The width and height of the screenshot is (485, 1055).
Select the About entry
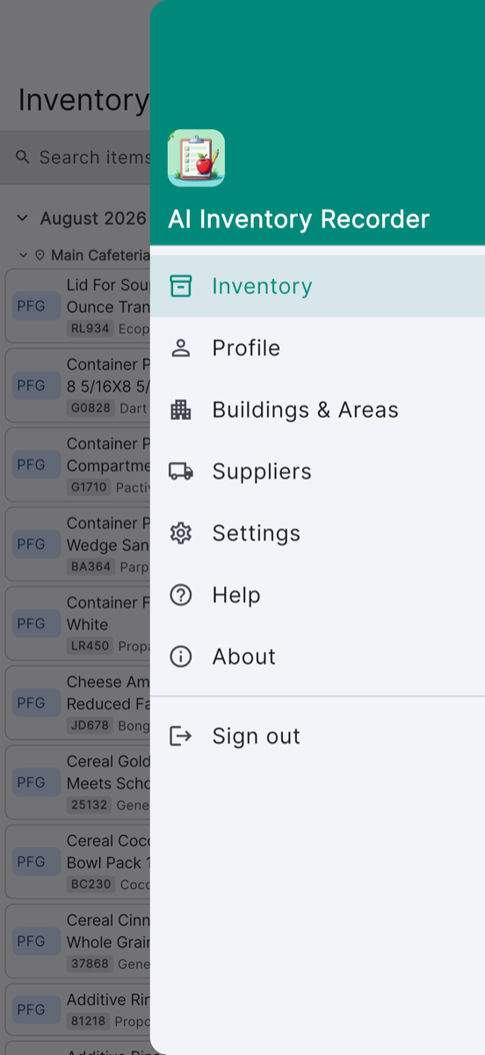tap(317, 656)
